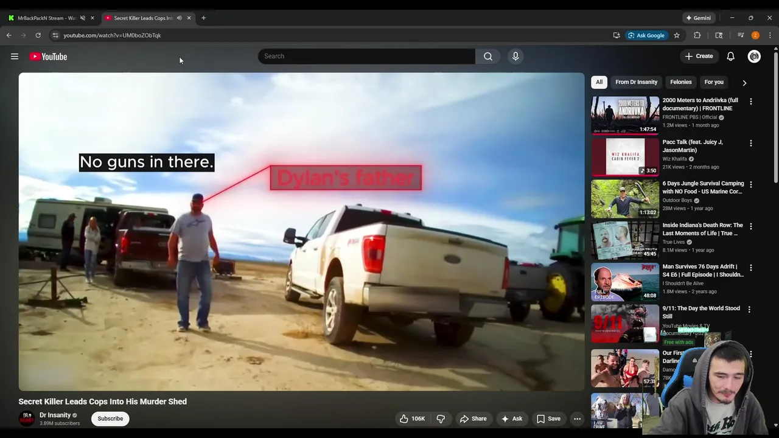View site information icon in address bar
Screen dimensions: 779x438
click(x=55, y=35)
